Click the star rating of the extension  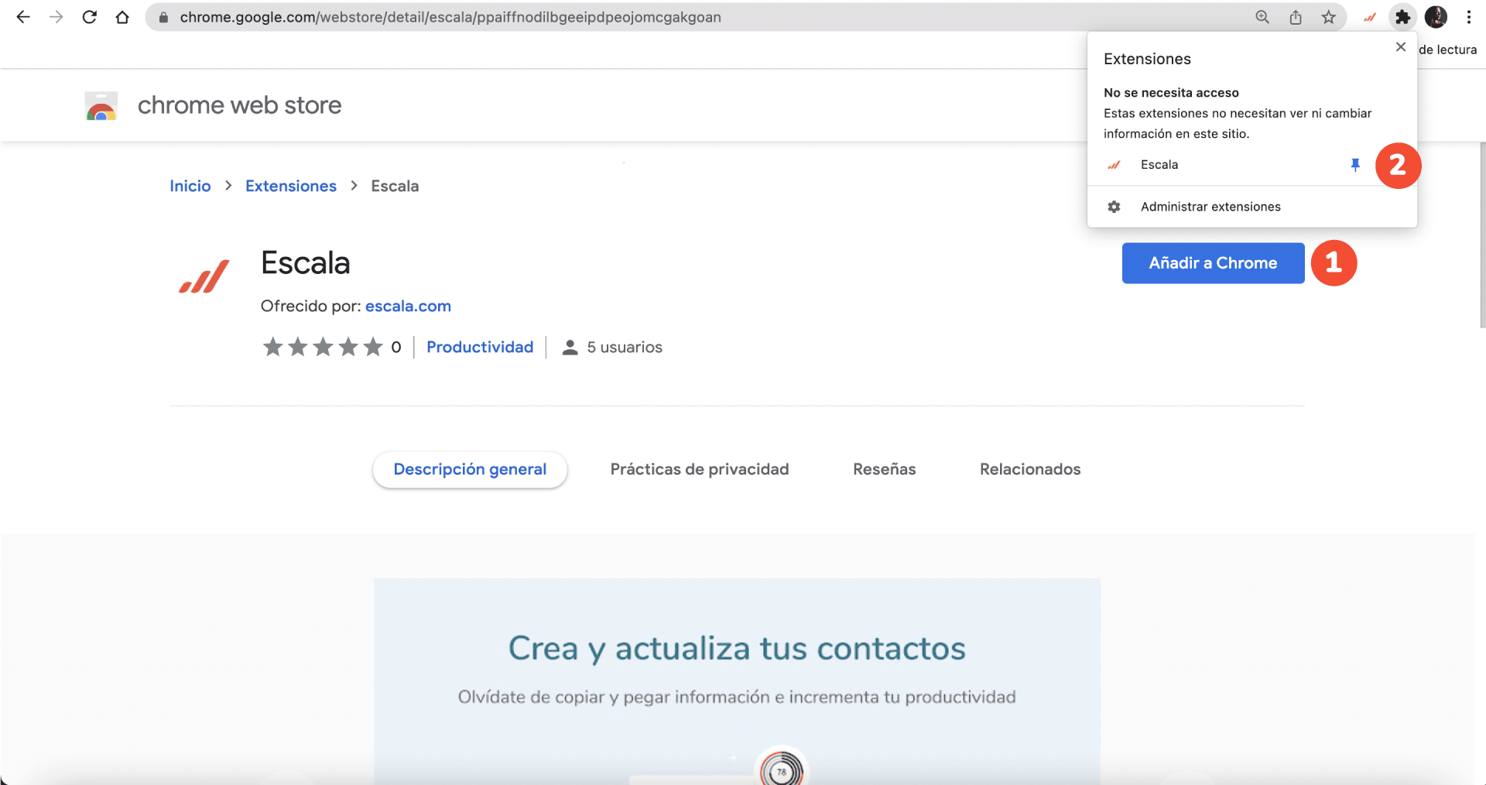tap(324, 347)
